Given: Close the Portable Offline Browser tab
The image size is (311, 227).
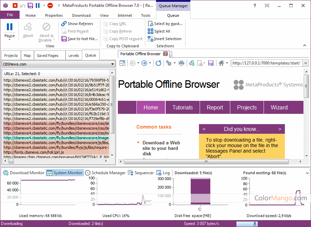Looking at the screenshot, I should pyautogui.click(x=165, y=53).
